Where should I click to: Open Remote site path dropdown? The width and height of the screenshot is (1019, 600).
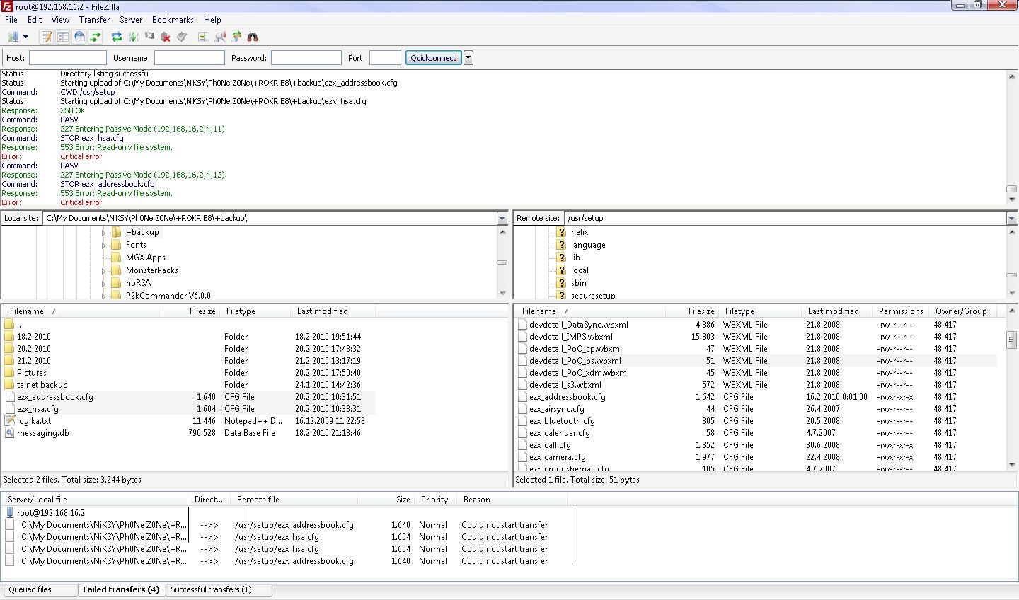tap(1012, 219)
